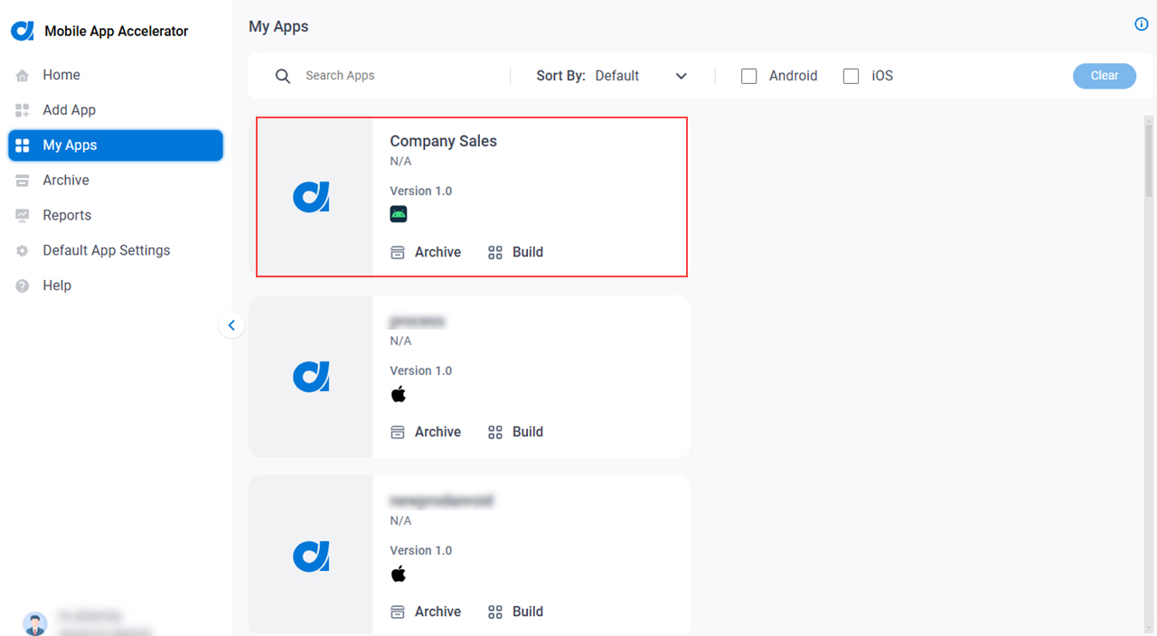1157x636 pixels.
Task: Click the Help question mark icon
Action: click(x=23, y=285)
